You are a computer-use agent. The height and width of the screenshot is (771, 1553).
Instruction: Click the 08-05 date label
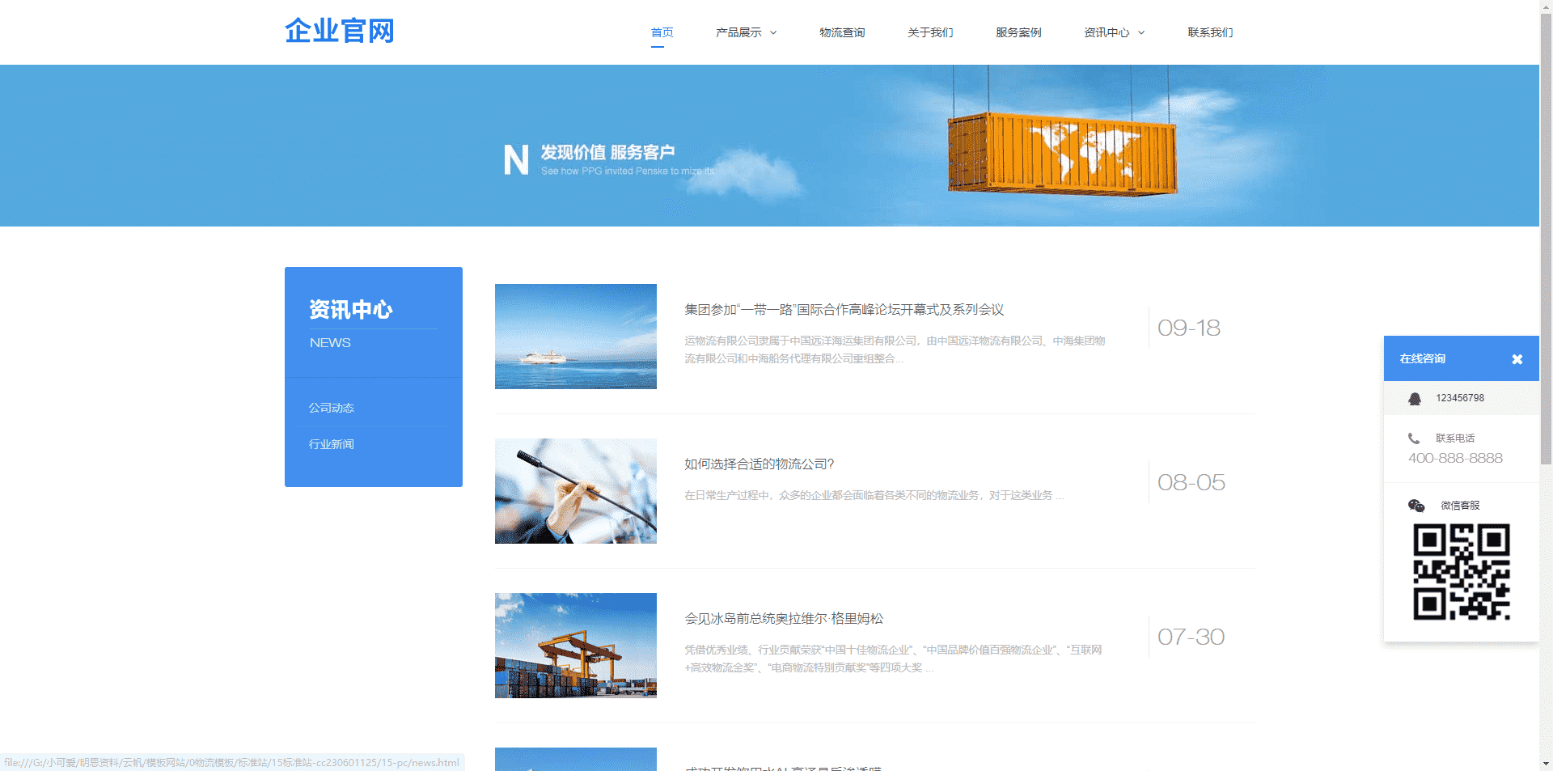click(1191, 482)
